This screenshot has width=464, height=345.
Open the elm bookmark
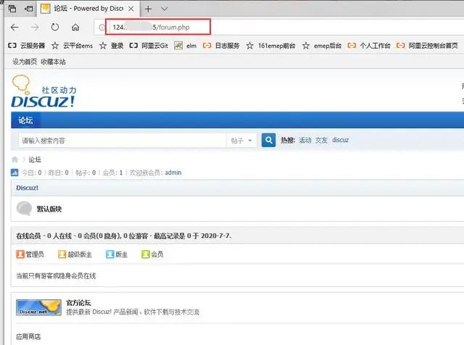point(186,46)
